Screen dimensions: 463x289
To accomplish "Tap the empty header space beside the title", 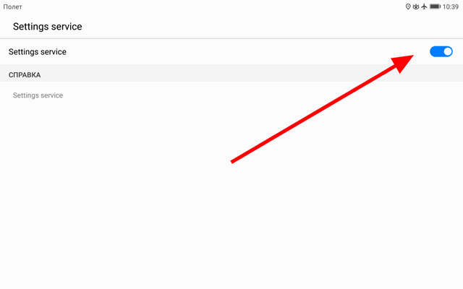I will [x=266, y=27].
